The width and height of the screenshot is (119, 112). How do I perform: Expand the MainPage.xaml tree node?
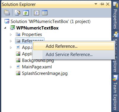pyautogui.click(x=11, y=67)
